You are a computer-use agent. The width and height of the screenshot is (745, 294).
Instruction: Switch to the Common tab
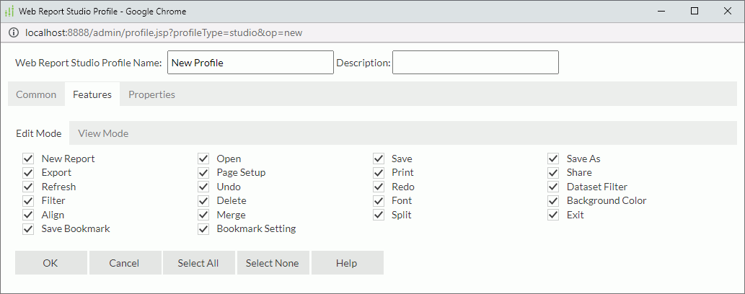click(36, 94)
